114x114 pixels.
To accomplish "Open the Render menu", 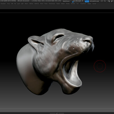I will (x=58, y=4).
